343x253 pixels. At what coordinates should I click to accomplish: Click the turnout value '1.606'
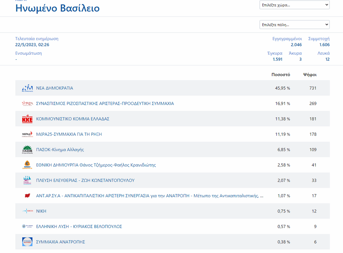(324, 45)
